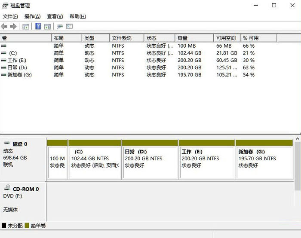Select the CD-ROM 0 drive icon
301x238 pixels.
(x=7, y=188)
